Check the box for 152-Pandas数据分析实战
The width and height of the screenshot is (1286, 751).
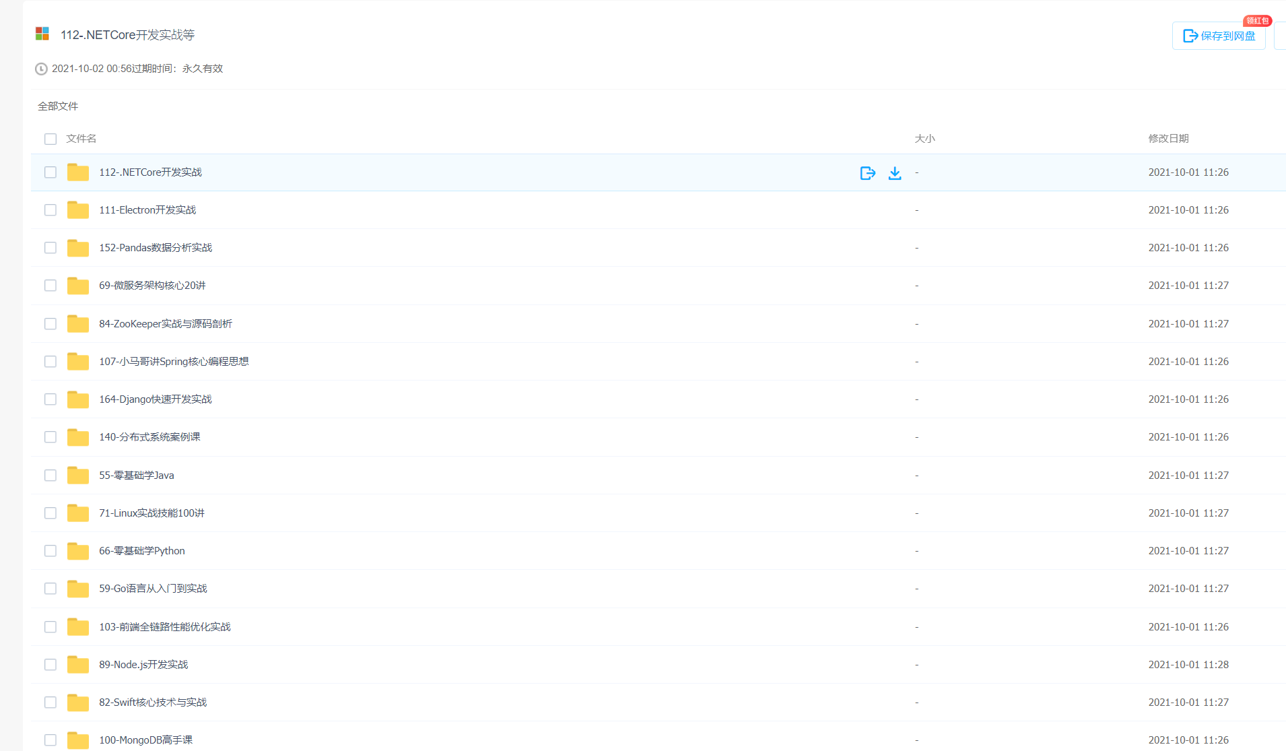50,248
